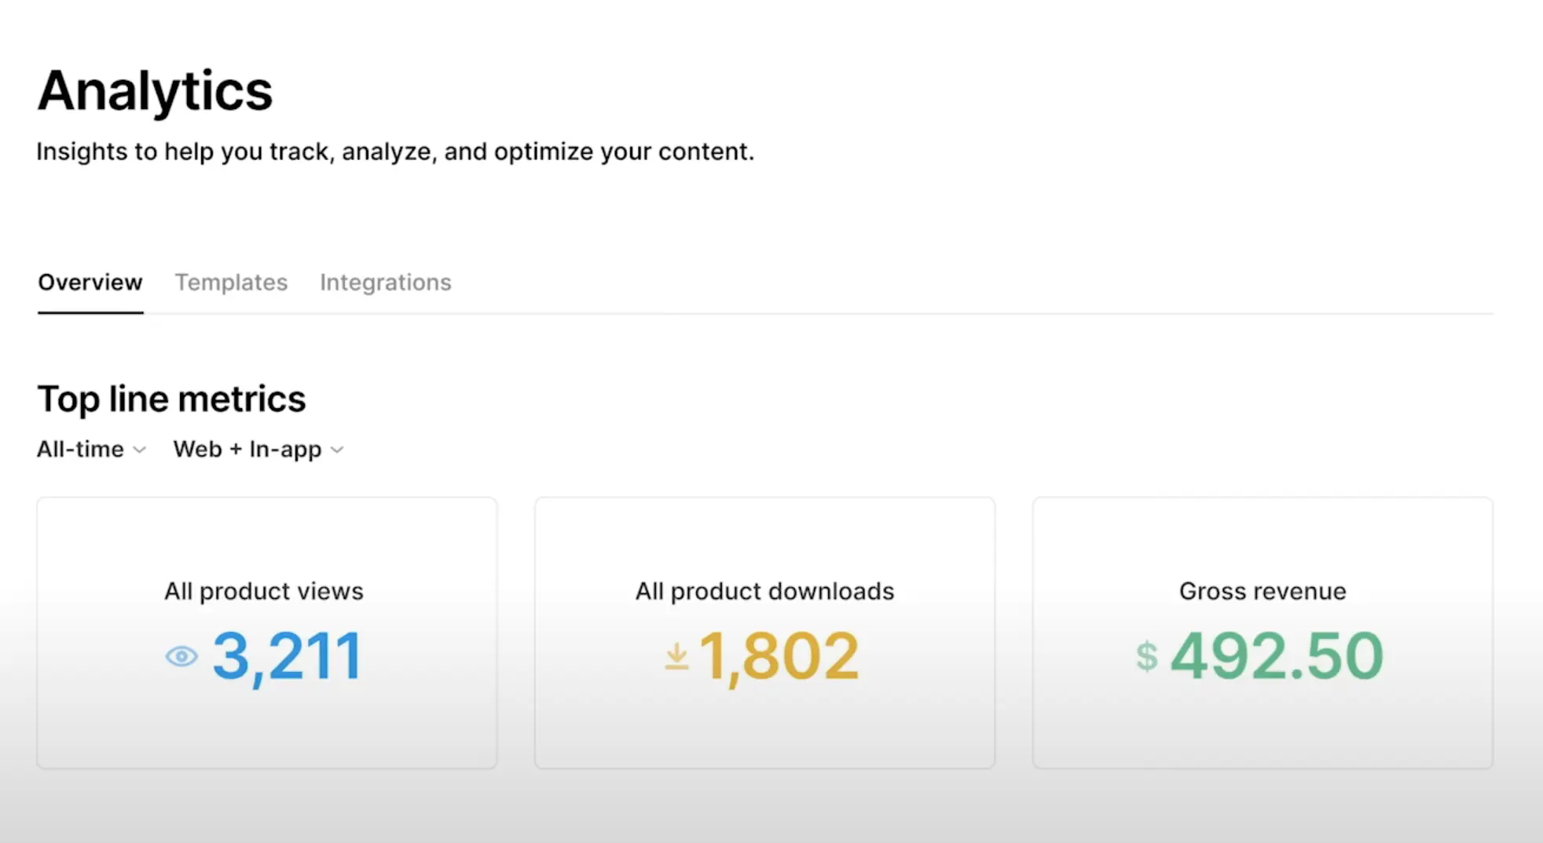Open the Web + In-app source filter
The width and height of the screenshot is (1543, 843).
pyautogui.click(x=247, y=449)
